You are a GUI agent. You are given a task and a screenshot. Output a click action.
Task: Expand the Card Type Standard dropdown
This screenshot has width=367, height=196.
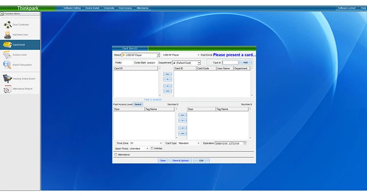[198, 143]
